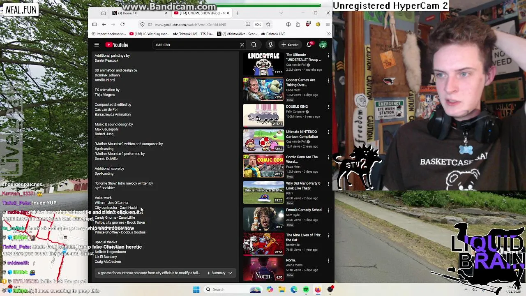
Task: Open options for UNDERTALE Recap video
Action: point(328,55)
